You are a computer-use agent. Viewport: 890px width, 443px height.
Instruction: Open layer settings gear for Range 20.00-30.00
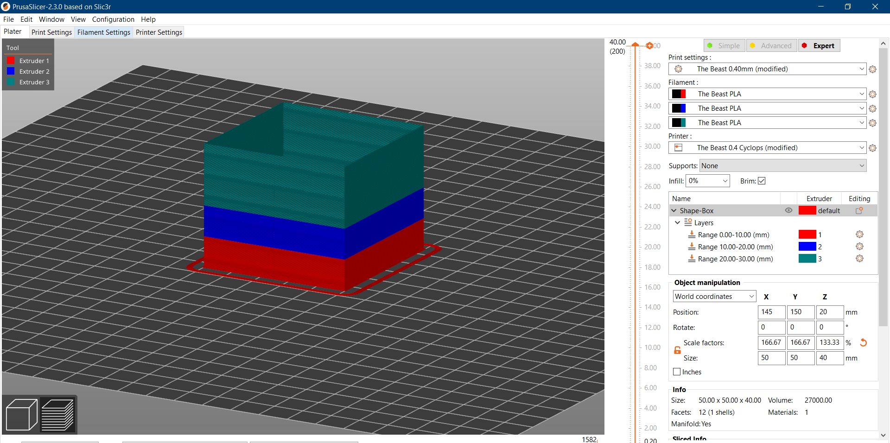859,259
